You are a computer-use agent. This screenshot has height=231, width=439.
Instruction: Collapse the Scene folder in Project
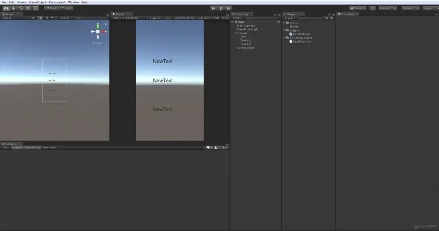coord(284,23)
